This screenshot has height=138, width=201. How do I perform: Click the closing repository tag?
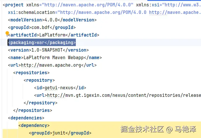point(40,103)
